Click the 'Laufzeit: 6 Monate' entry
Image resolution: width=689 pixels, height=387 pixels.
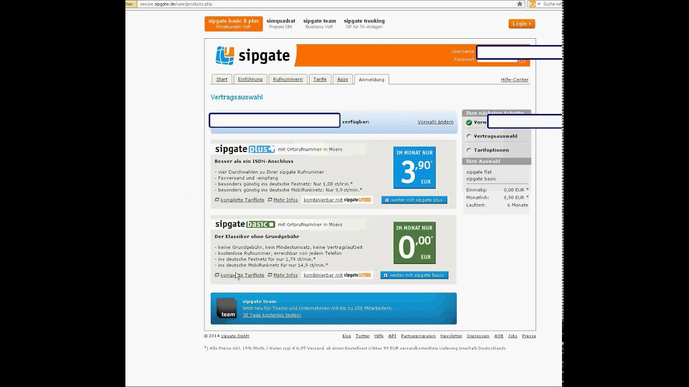[497, 205]
